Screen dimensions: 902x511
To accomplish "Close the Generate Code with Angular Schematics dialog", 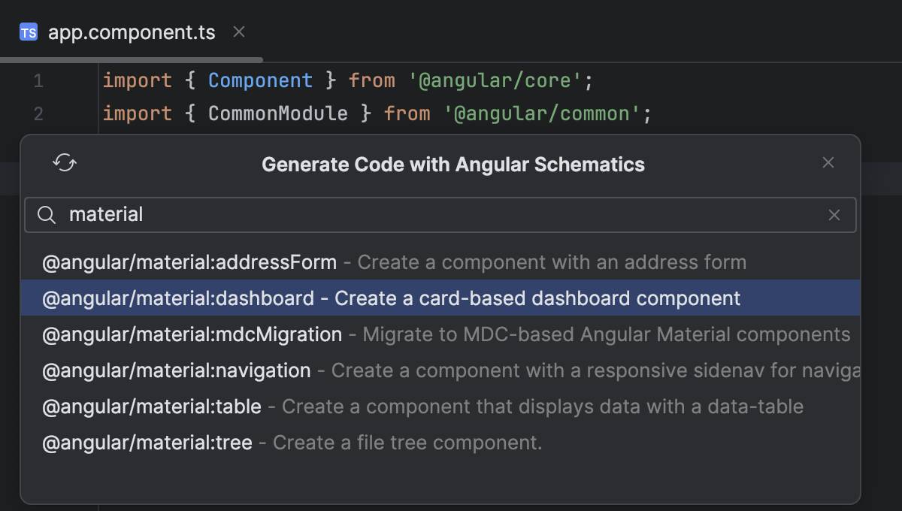I will click(828, 162).
